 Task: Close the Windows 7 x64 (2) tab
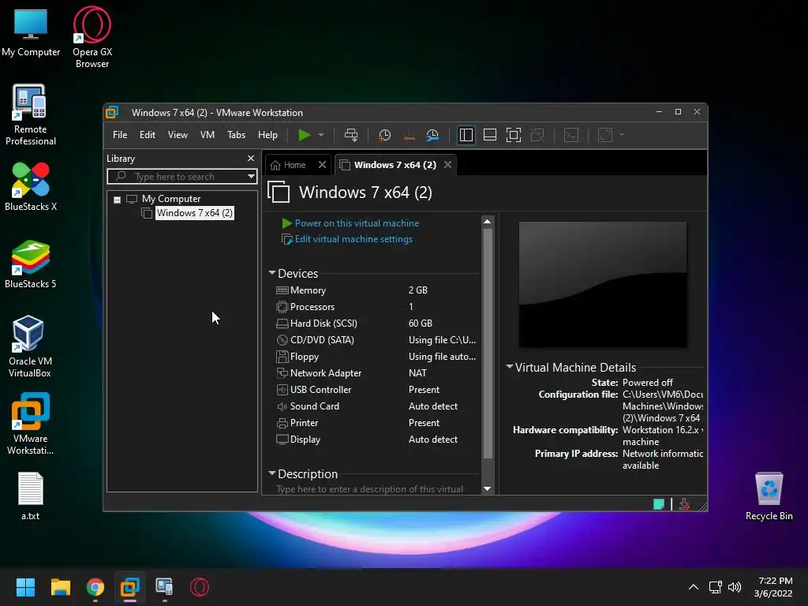[x=448, y=165]
